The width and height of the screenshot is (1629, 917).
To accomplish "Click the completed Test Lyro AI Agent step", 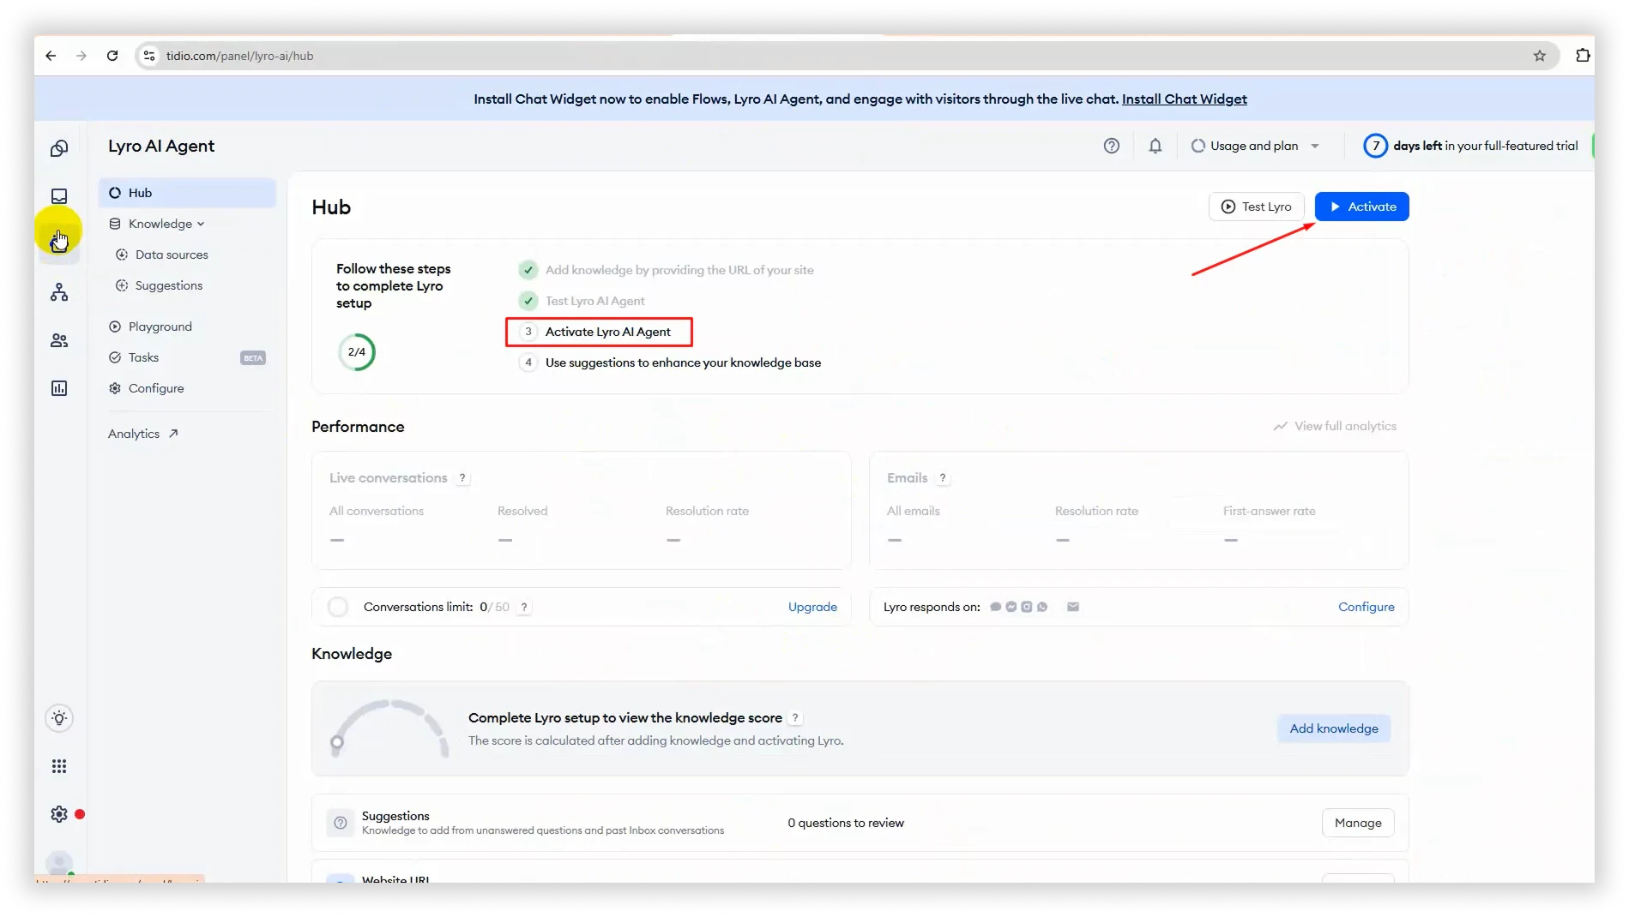I will (x=582, y=301).
